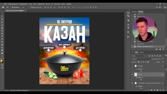Switch to the Каналы tab

coord(142,52)
